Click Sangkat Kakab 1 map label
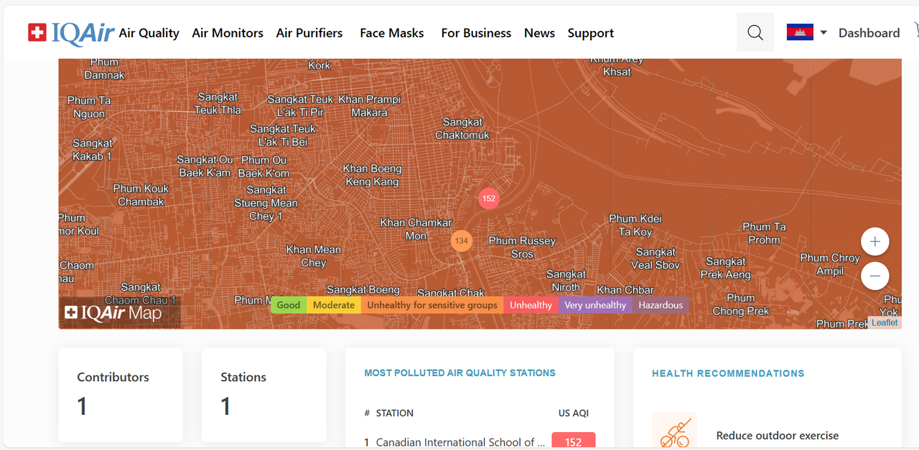 pyautogui.click(x=93, y=149)
